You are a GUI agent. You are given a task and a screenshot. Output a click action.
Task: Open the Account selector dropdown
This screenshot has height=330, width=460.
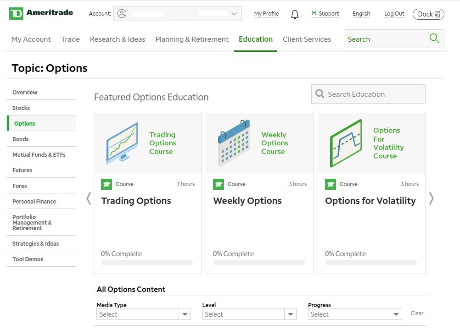(178, 14)
